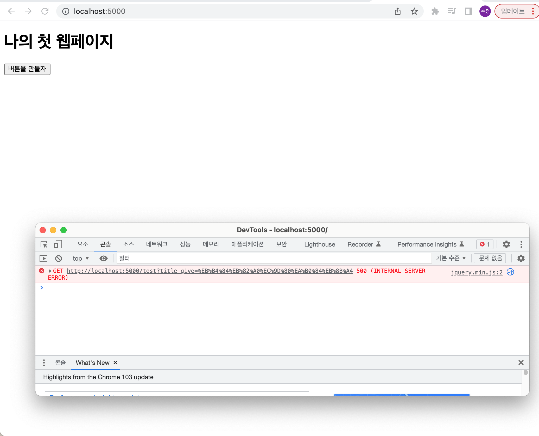Activate inspect element picker in DevTools
The width and height of the screenshot is (539, 436).
[44, 244]
